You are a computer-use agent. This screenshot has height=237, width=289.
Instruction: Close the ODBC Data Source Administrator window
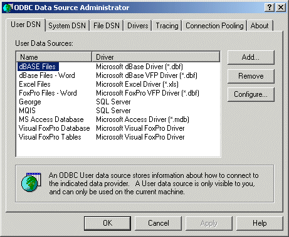coord(281,8)
